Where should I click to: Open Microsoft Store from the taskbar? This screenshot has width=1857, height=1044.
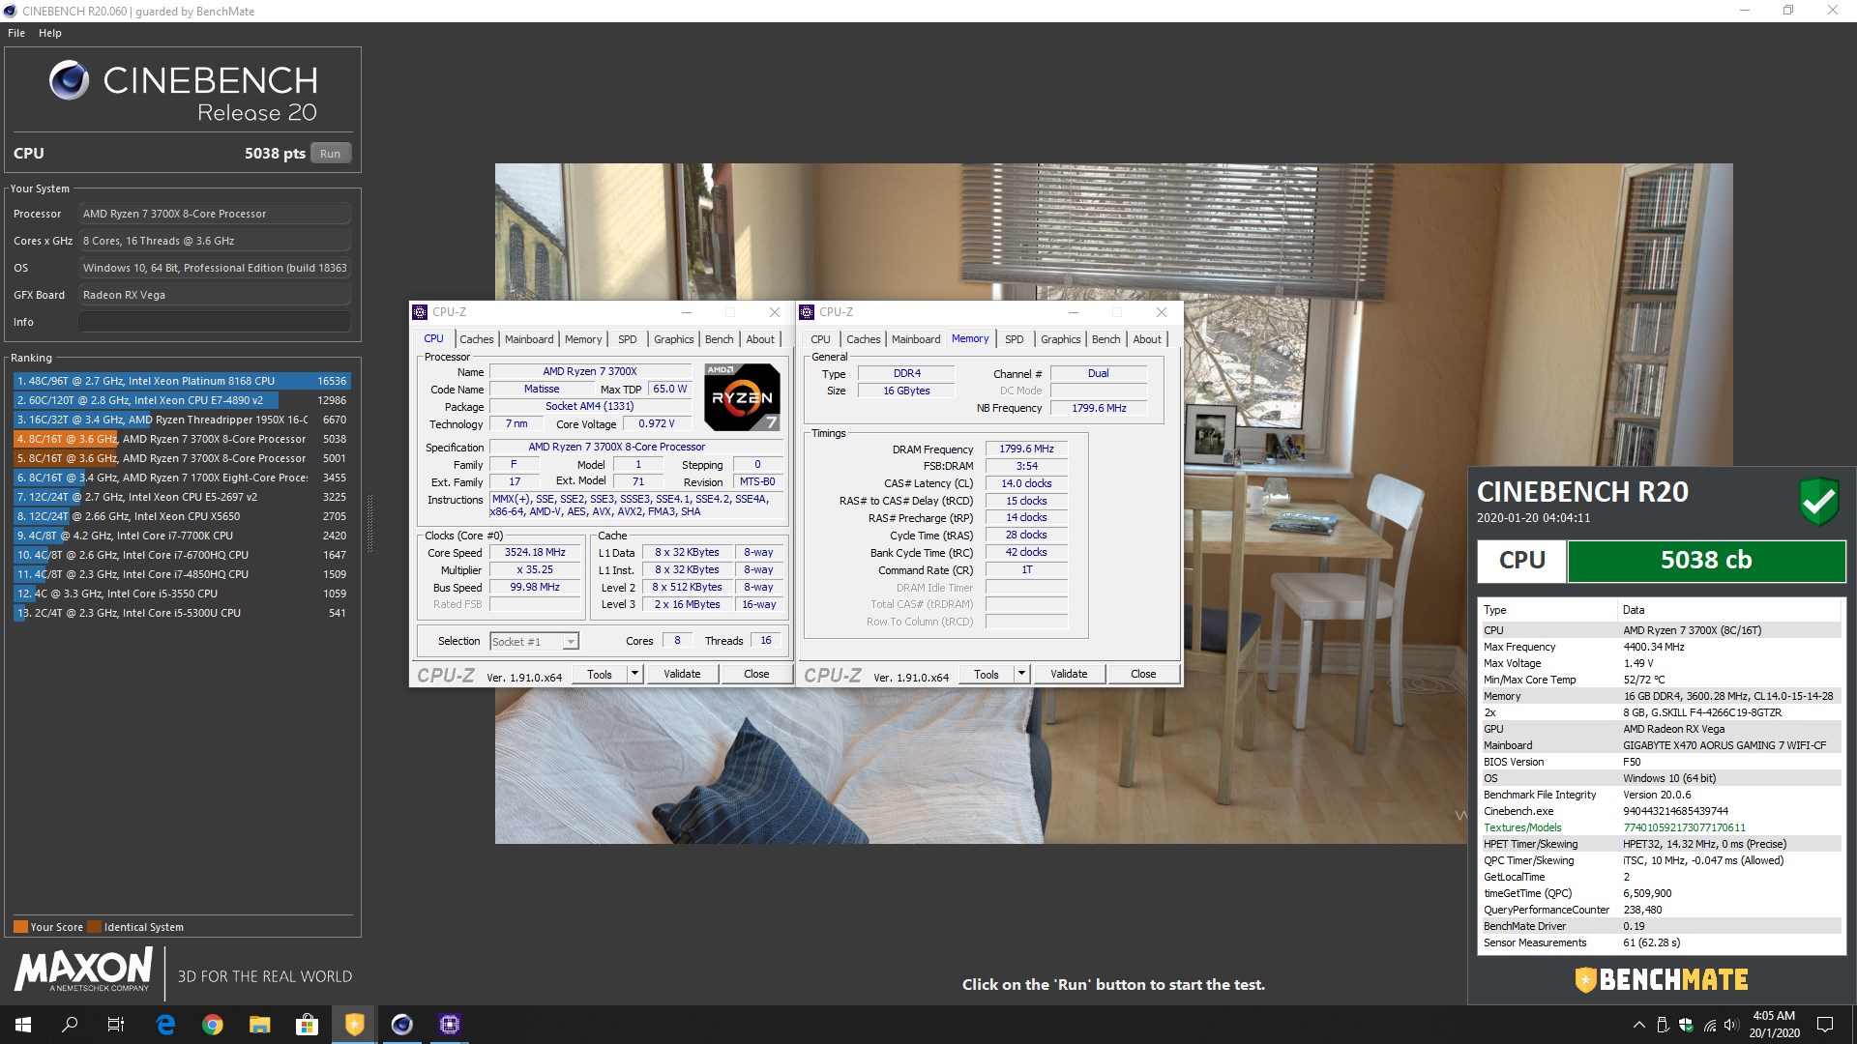point(308,1025)
